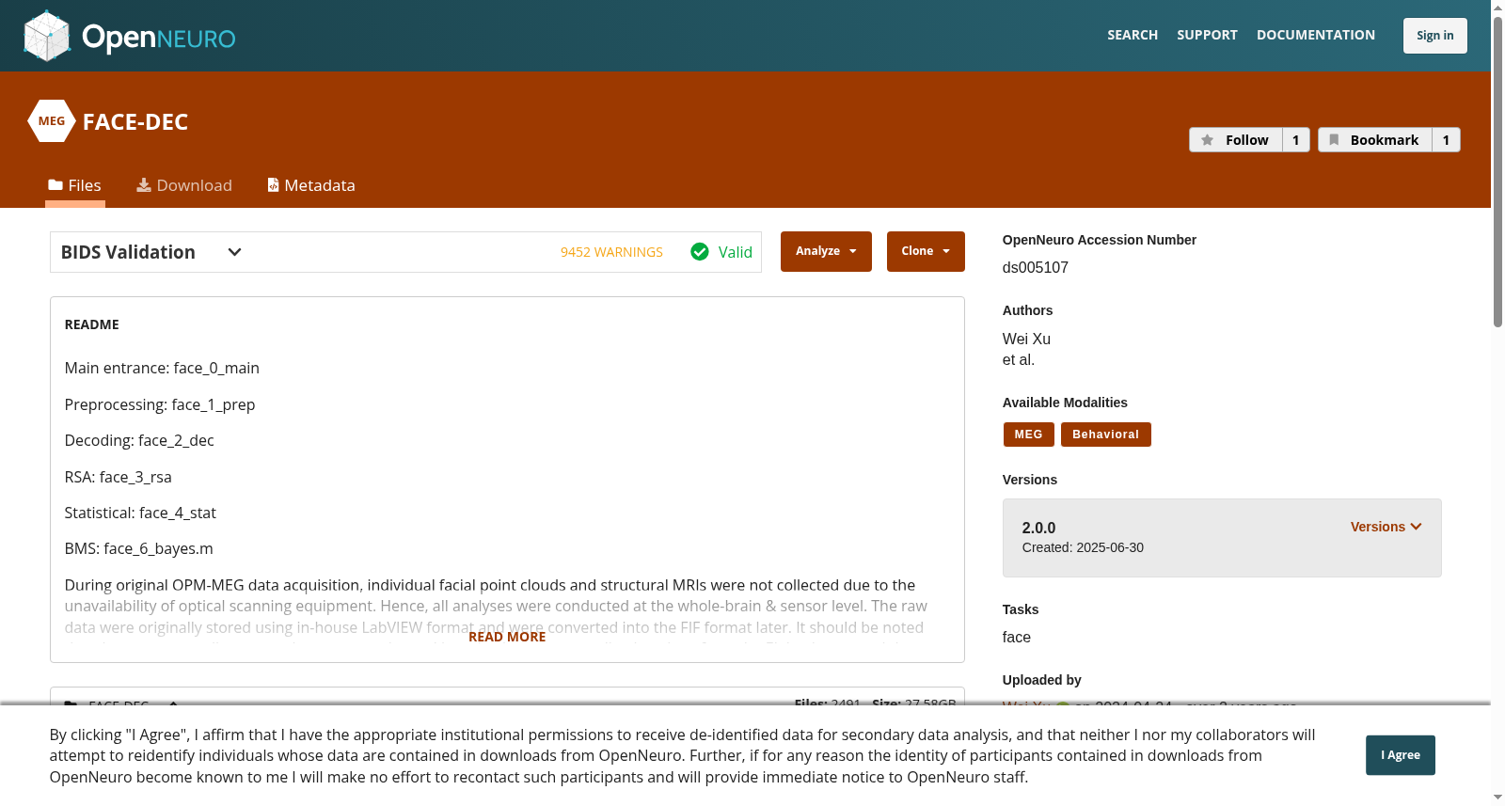Click the green Valid checkmark icon

coord(700,251)
